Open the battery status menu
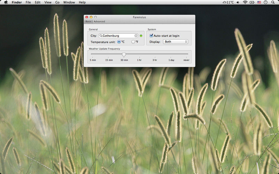The height and width of the screenshot is (174, 279). [x=252, y=2]
